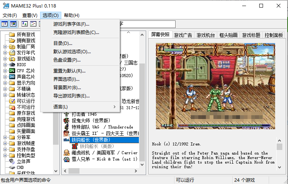Screen dimensions: 288x184
Task: Click the 发行年代 year icon
Action: 12,53
